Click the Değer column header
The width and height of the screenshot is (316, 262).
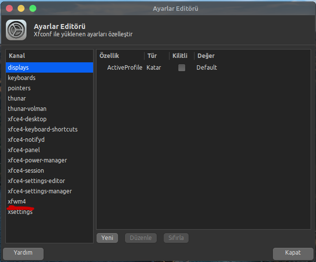252,56
